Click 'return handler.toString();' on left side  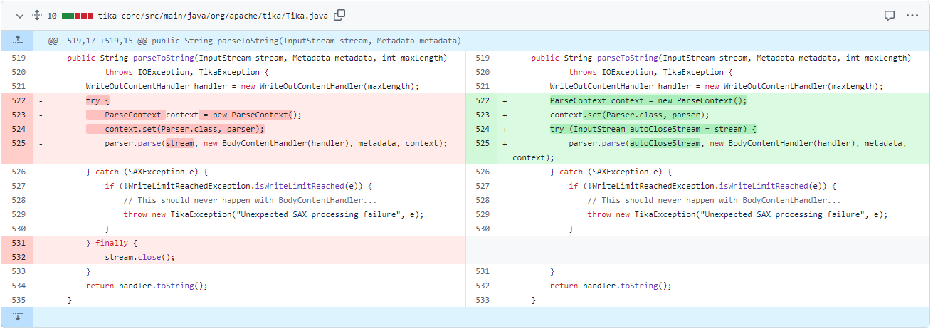coord(147,286)
